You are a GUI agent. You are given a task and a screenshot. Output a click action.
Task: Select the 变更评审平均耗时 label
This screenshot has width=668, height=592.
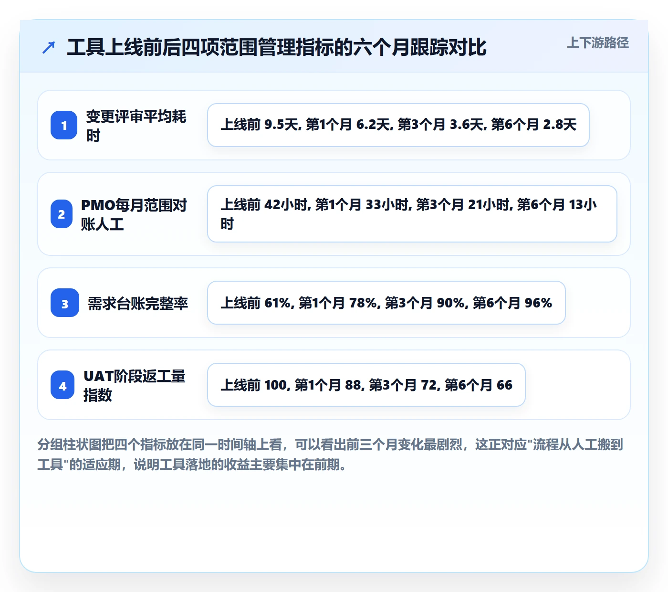(x=136, y=126)
